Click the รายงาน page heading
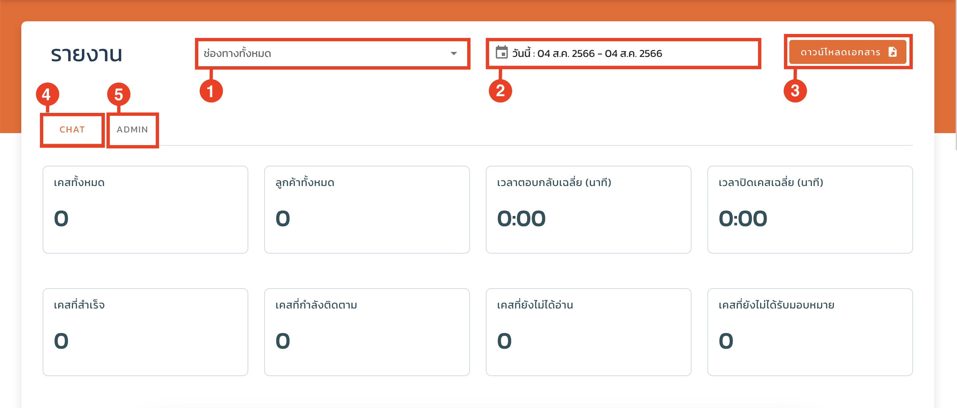The height and width of the screenshot is (408, 957). tap(86, 55)
